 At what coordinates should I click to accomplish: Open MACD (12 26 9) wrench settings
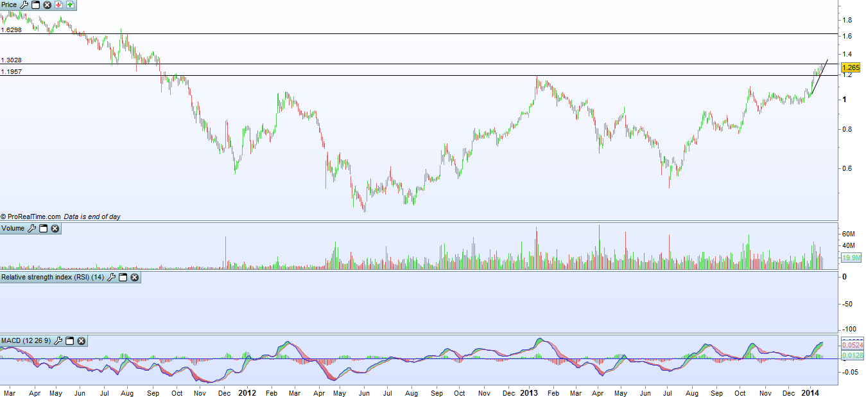click(58, 340)
